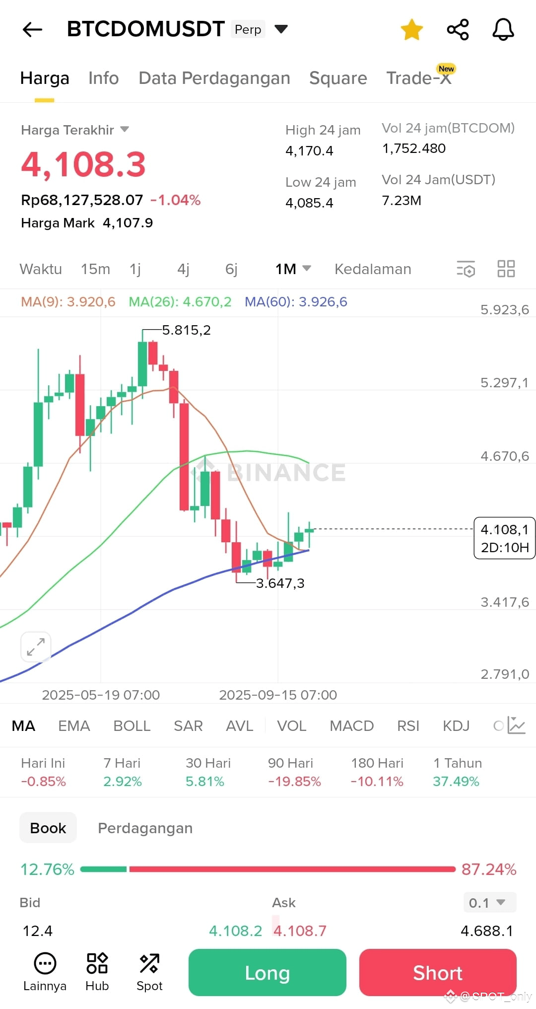
Task: Open the chart layout grid icon
Action: [x=506, y=269]
